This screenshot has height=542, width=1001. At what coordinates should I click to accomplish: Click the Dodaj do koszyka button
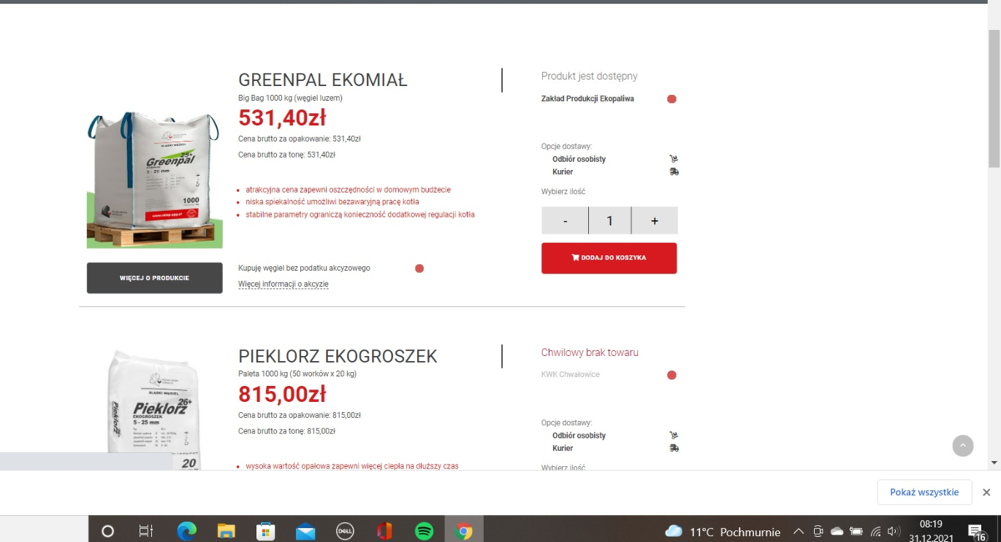coord(609,258)
